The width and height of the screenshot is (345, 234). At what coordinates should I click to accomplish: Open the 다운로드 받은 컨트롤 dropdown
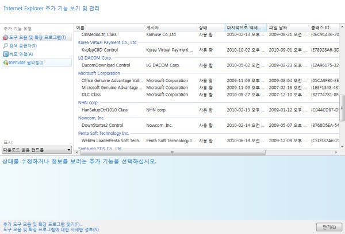(x=37, y=150)
